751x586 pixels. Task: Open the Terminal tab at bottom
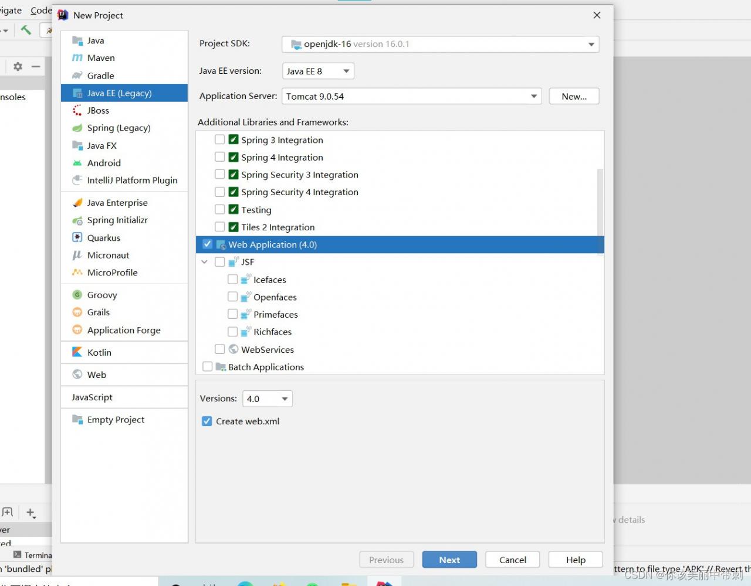point(32,555)
